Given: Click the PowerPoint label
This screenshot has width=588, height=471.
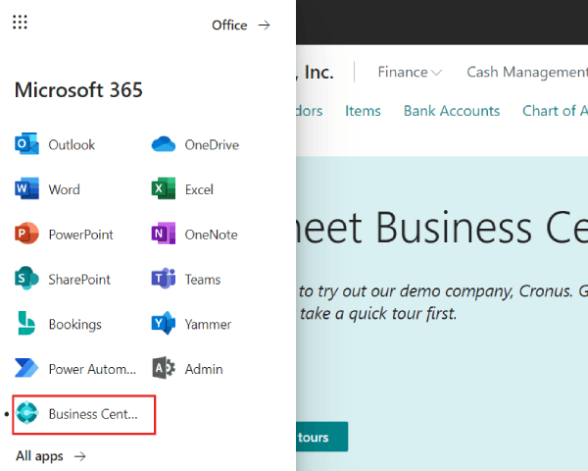Looking at the screenshot, I should 80,235.
